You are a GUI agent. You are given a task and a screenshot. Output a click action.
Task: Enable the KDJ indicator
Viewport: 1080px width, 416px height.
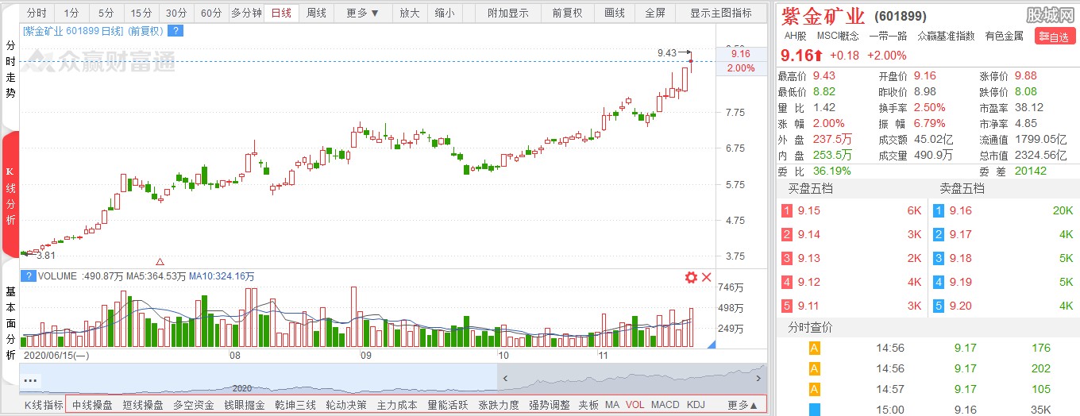(x=696, y=405)
